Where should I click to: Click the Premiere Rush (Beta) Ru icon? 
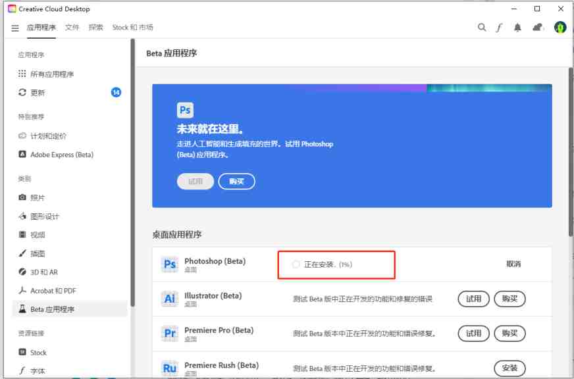[x=170, y=367]
